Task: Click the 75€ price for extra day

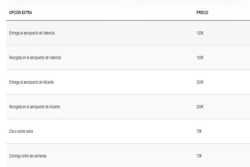Action: coord(199,131)
